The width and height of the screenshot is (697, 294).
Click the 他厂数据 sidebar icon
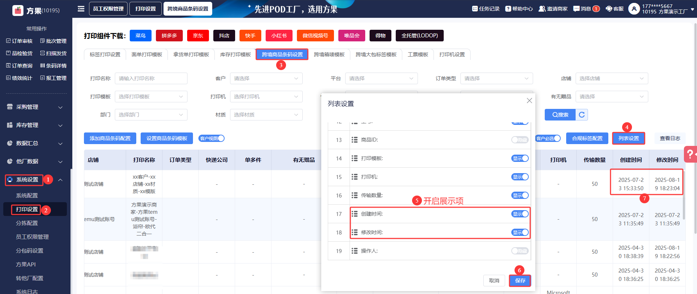pyautogui.click(x=10, y=162)
